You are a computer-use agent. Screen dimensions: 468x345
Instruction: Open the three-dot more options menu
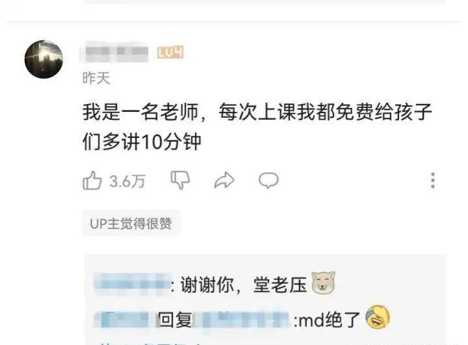(x=433, y=180)
